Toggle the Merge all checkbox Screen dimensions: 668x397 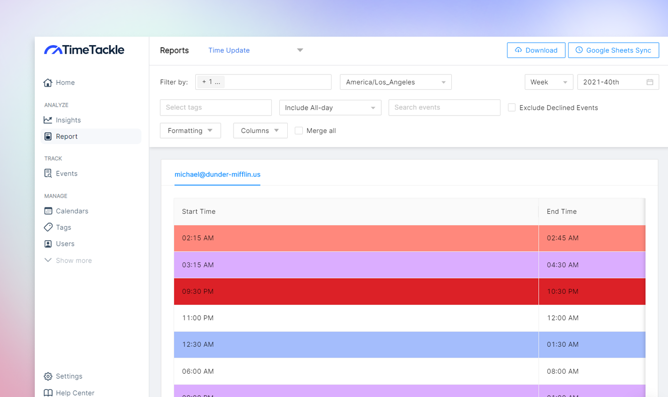pos(299,131)
